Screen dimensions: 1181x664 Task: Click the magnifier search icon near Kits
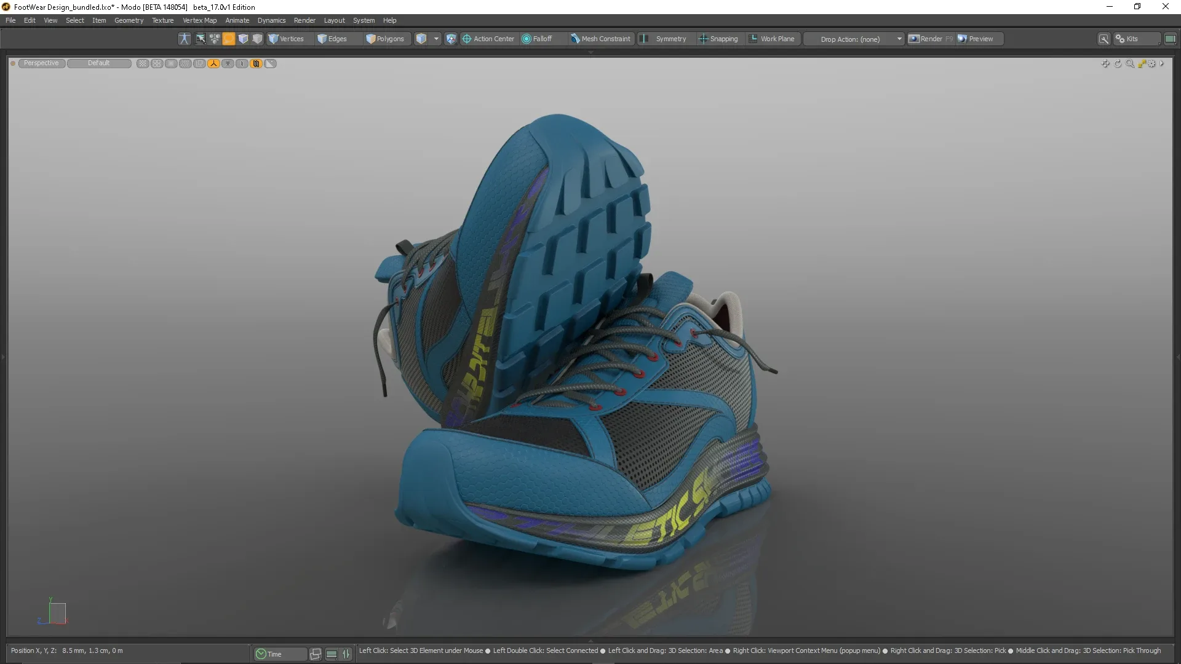coord(1104,39)
